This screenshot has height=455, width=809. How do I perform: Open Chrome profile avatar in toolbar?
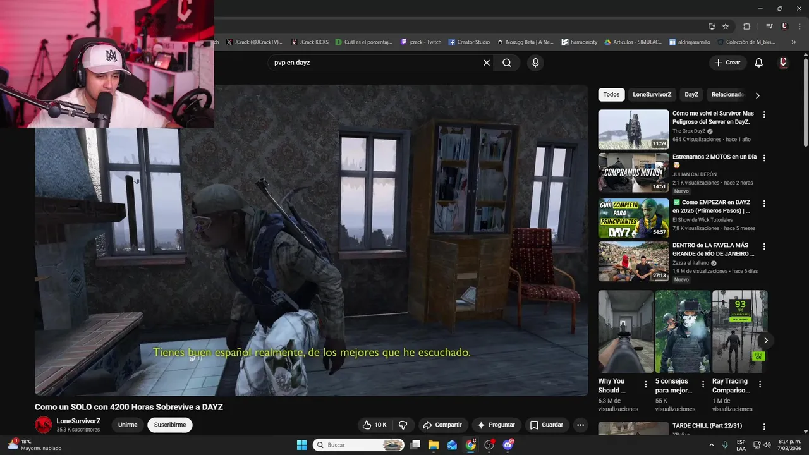click(784, 27)
